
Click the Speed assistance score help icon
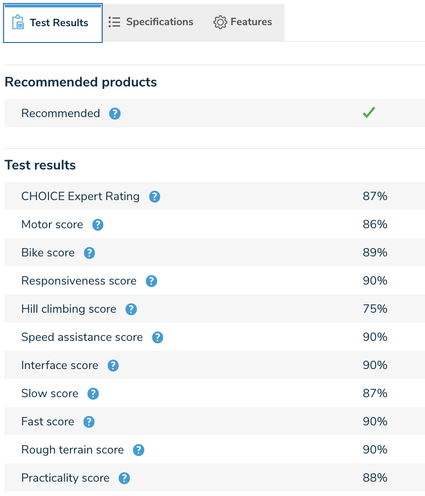tap(158, 337)
